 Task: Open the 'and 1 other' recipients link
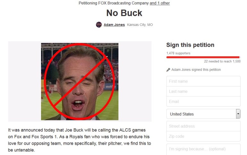pos(159,3)
